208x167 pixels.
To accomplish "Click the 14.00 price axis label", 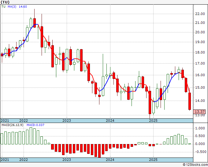I will (x=200, y=101).
